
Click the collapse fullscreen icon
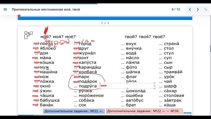tap(206, 9)
